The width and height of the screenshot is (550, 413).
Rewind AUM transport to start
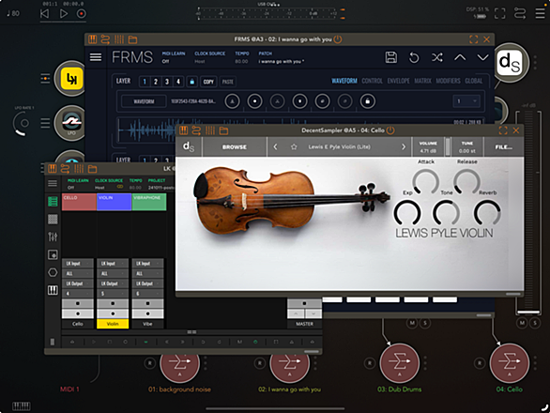[44, 14]
